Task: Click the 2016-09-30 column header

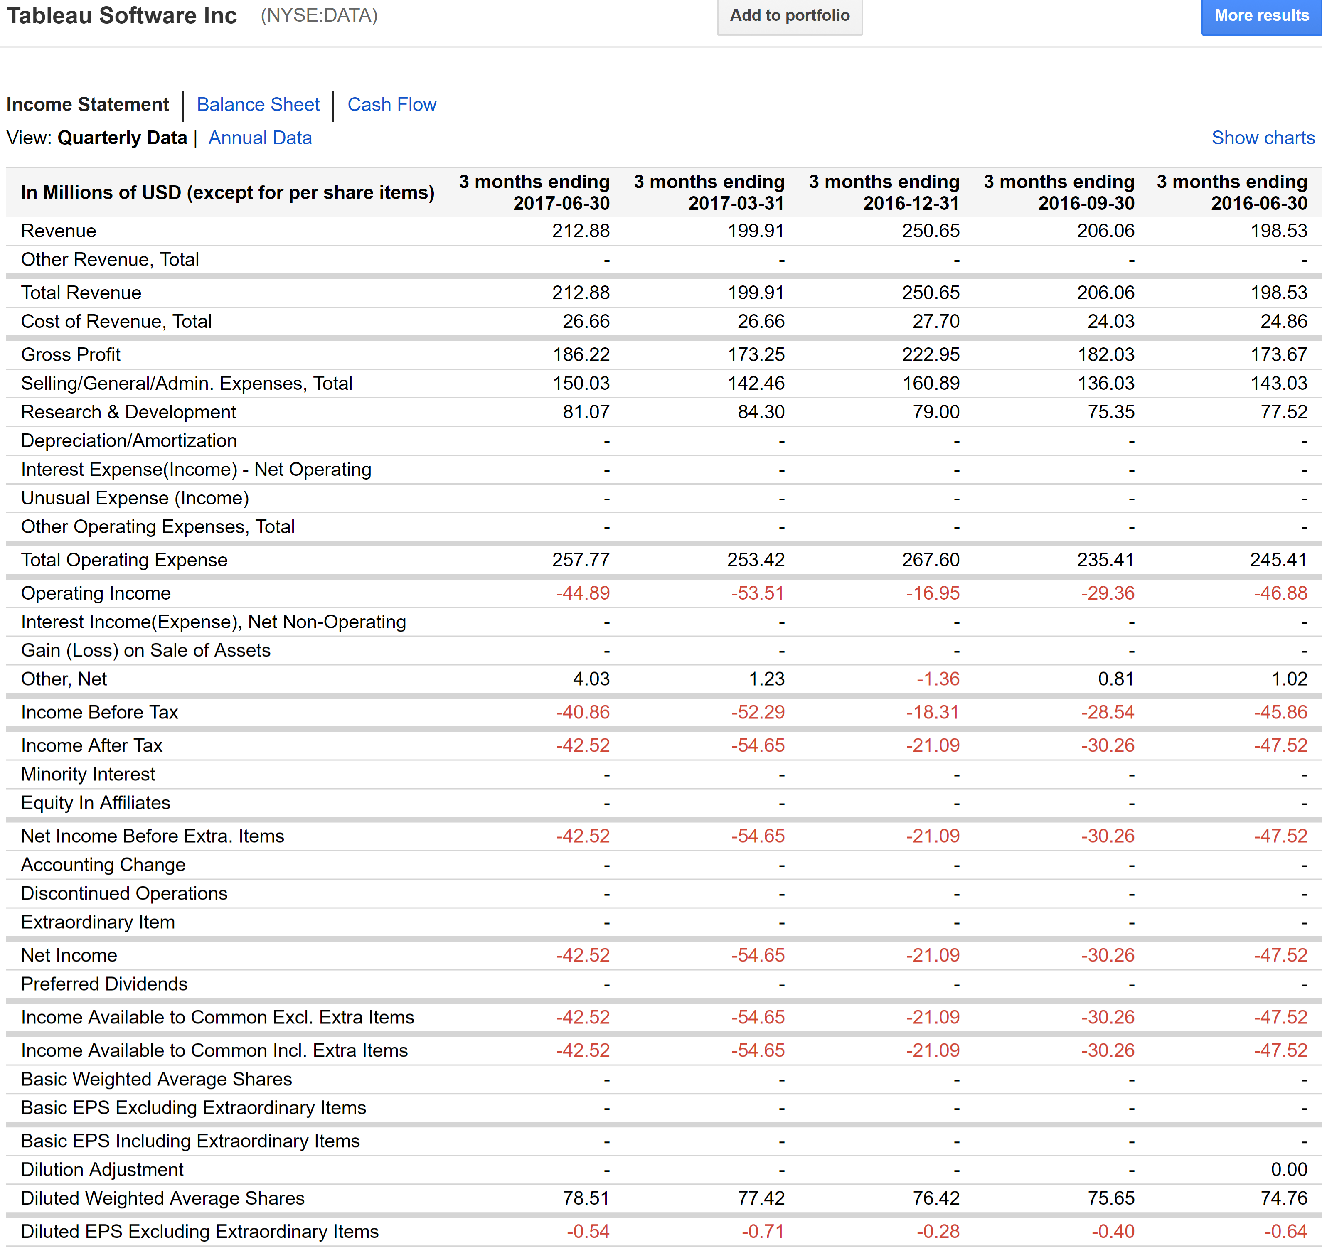Action: (1059, 193)
